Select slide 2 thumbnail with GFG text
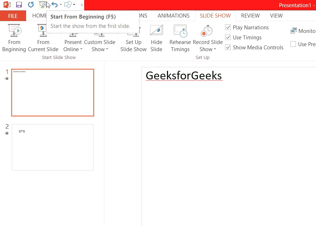This screenshot has width=316, height=226. click(53, 147)
